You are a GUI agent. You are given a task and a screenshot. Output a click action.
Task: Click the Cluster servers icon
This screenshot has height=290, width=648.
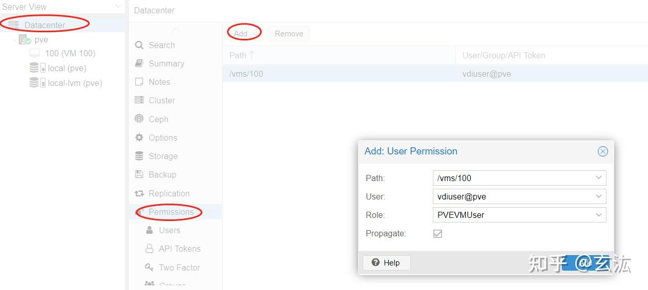click(139, 100)
